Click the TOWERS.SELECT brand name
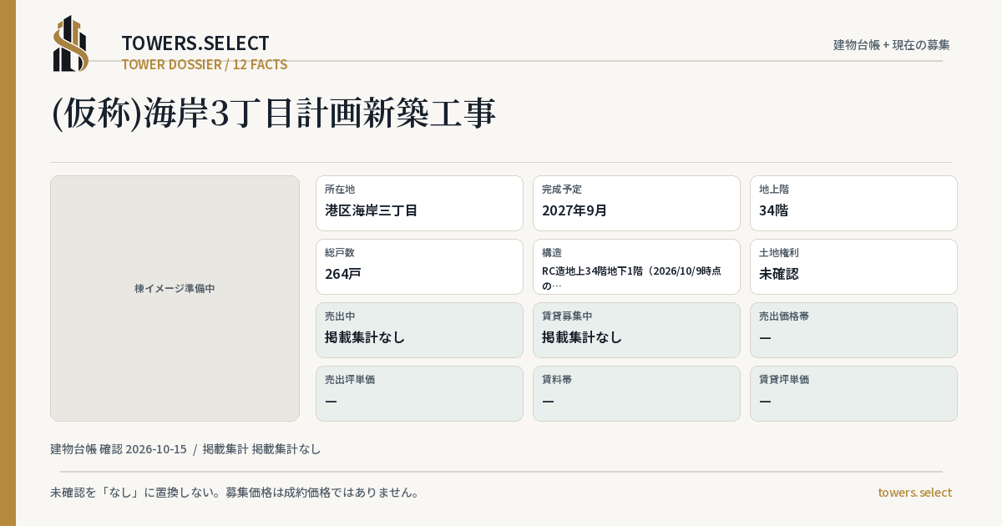 click(x=195, y=43)
